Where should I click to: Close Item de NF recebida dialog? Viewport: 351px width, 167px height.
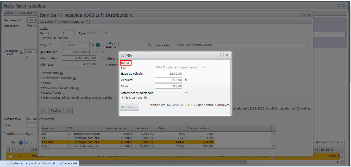pos(309,15)
